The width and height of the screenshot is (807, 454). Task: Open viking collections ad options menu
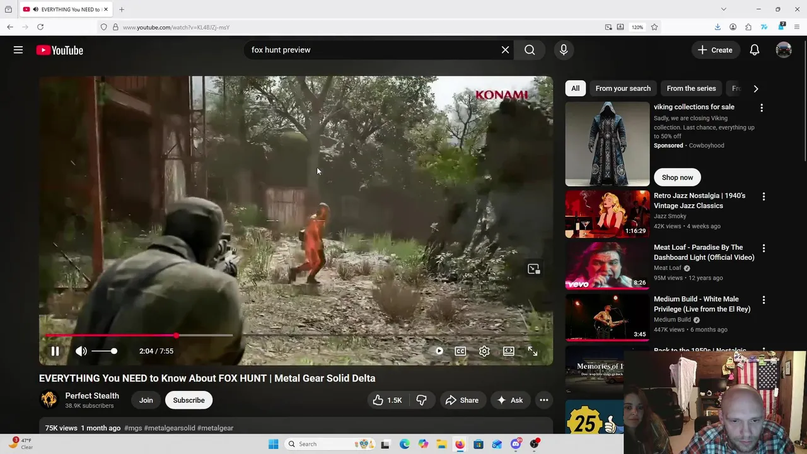pyautogui.click(x=762, y=108)
